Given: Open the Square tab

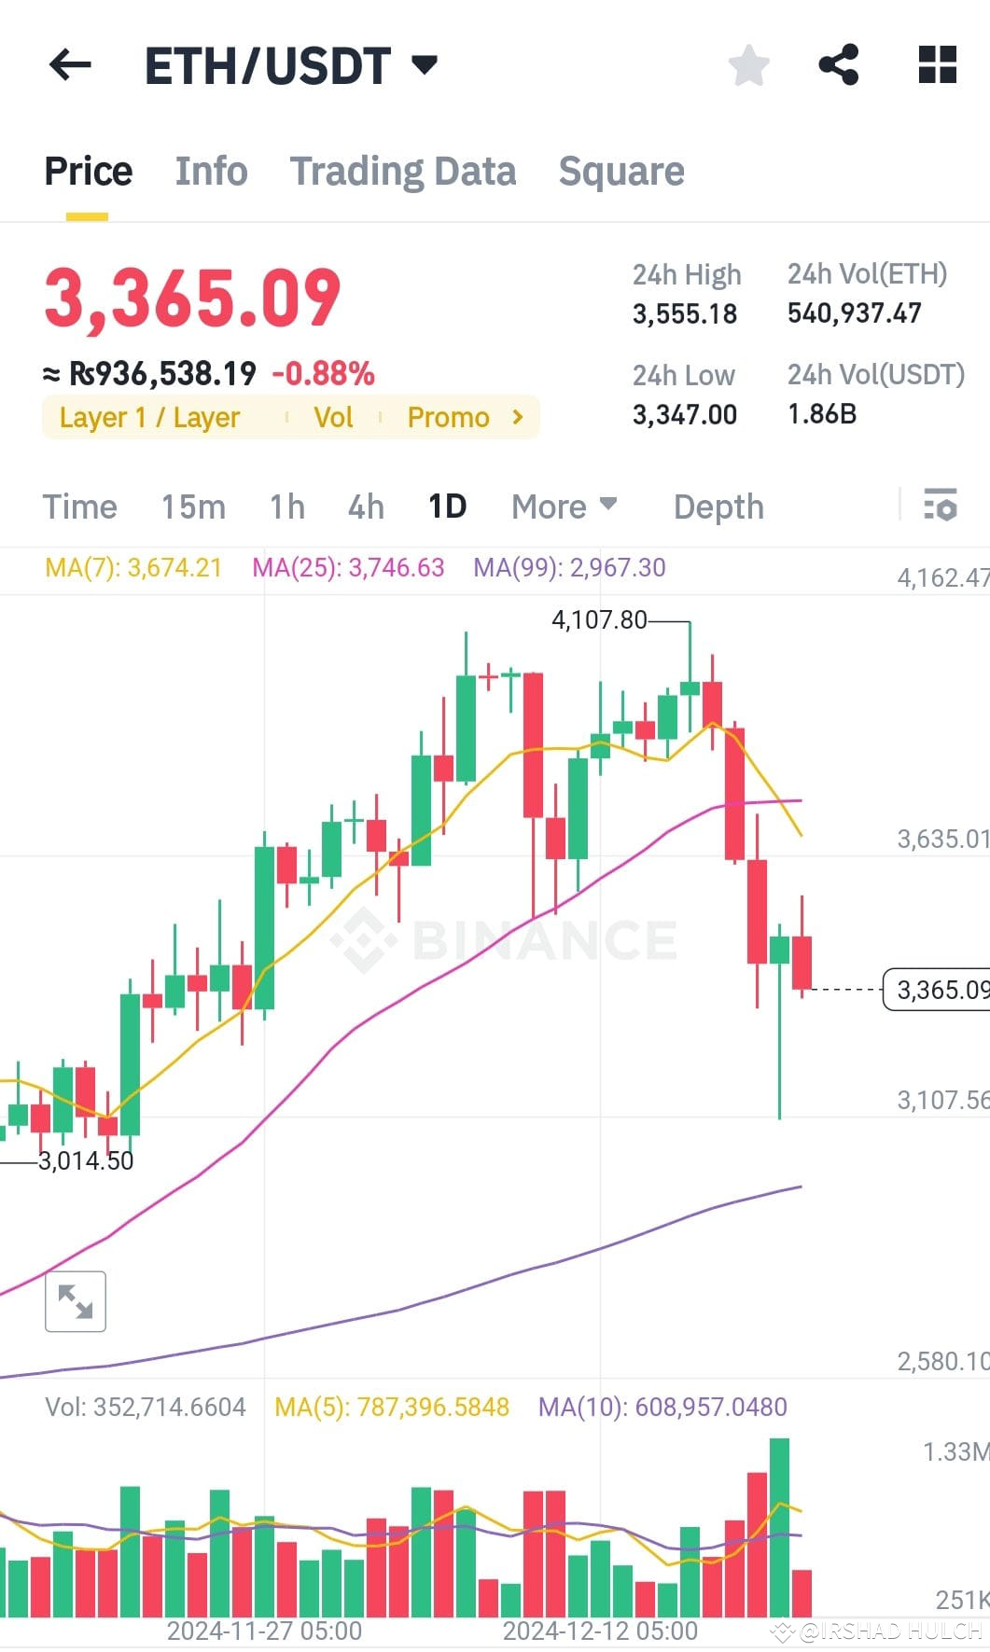Looking at the screenshot, I should (621, 171).
